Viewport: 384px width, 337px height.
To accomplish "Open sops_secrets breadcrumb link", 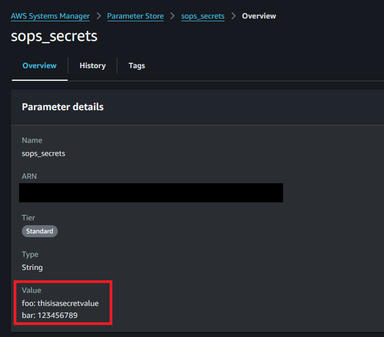I will 203,16.
